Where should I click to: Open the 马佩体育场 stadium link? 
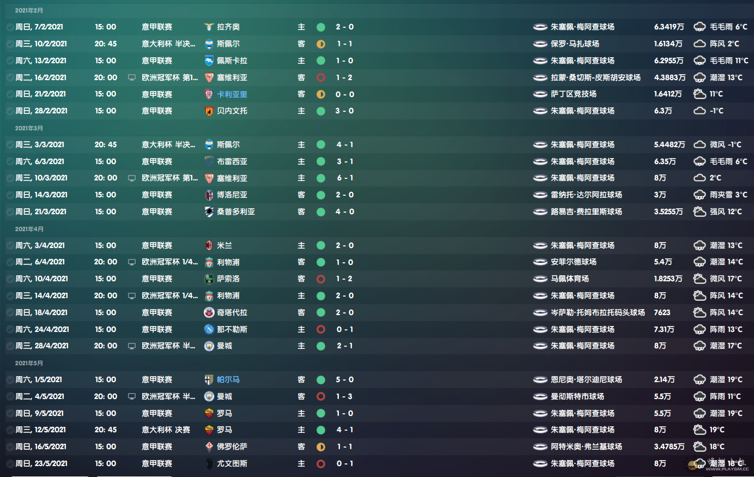[569, 279]
